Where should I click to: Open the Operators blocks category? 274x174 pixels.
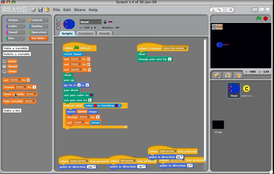[x=38, y=32]
